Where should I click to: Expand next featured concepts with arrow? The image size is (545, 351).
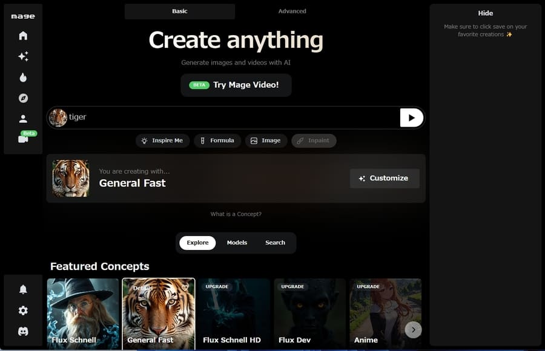point(413,330)
